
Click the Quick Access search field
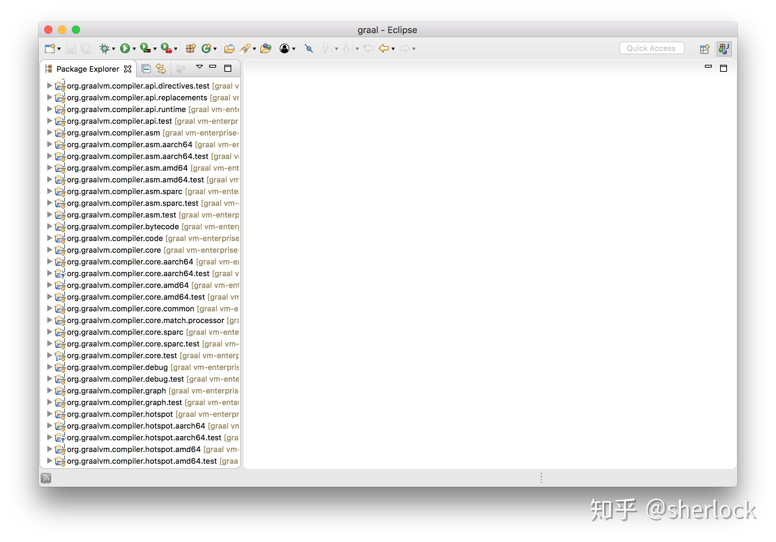tap(651, 48)
